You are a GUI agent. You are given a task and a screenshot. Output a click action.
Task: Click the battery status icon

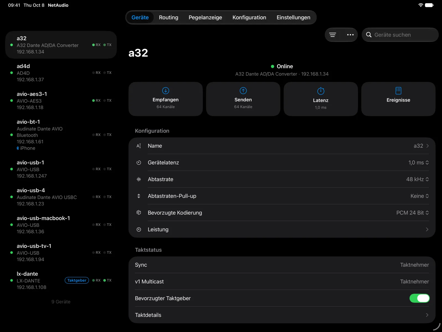[429, 5]
